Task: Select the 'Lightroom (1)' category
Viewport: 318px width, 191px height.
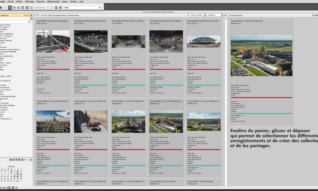Action: click(x=6, y=119)
